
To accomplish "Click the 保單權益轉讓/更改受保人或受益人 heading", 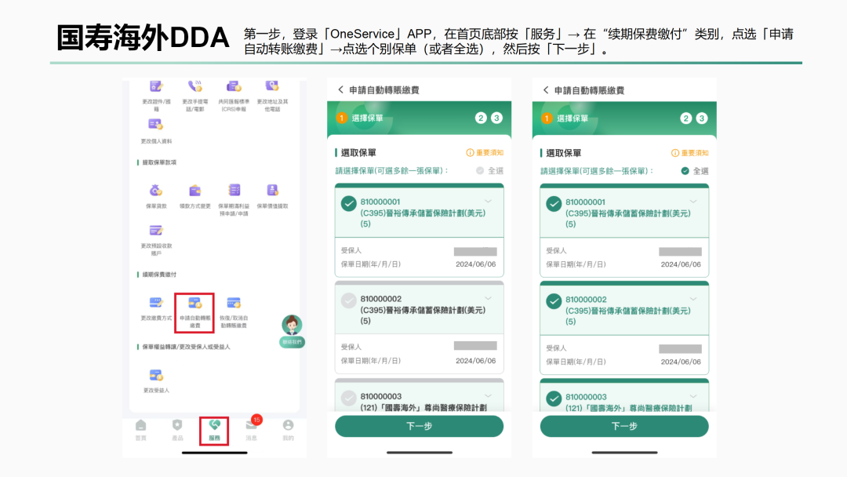I will click(x=186, y=347).
